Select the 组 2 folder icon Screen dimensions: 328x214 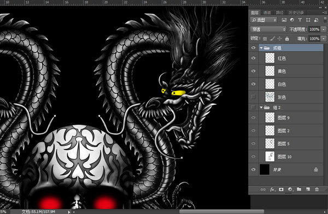[x=267, y=108]
